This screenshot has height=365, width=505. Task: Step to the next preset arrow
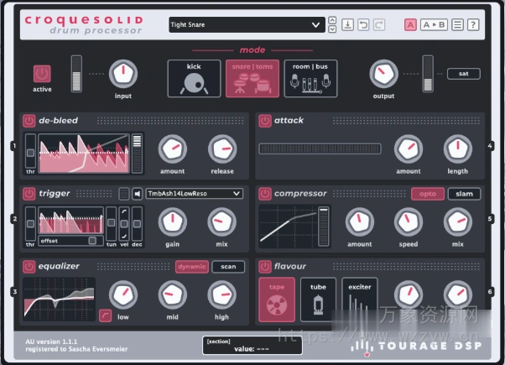(x=332, y=29)
